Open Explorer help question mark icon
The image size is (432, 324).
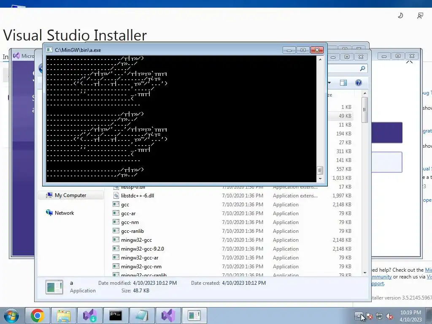tap(359, 83)
